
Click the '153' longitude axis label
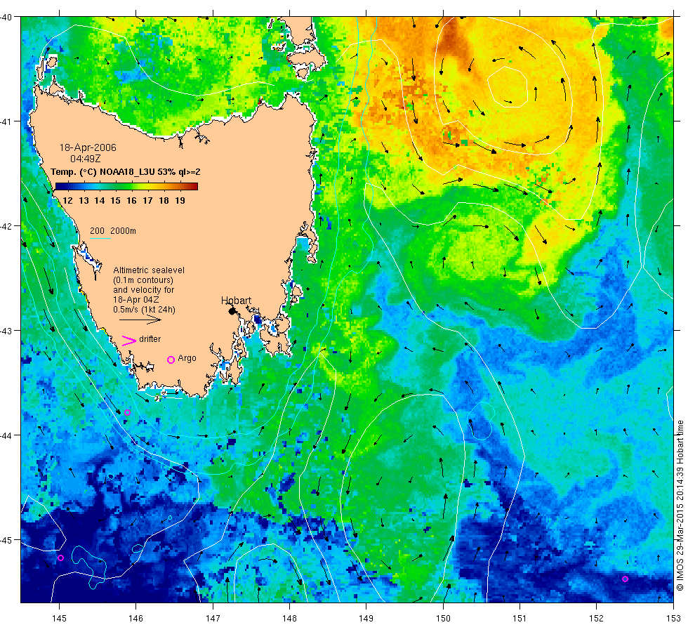point(673,619)
